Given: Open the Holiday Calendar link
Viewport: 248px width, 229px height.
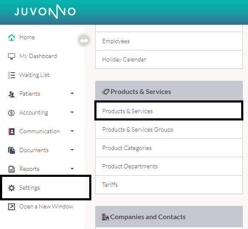Looking at the screenshot, I should click(x=169, y=59).
